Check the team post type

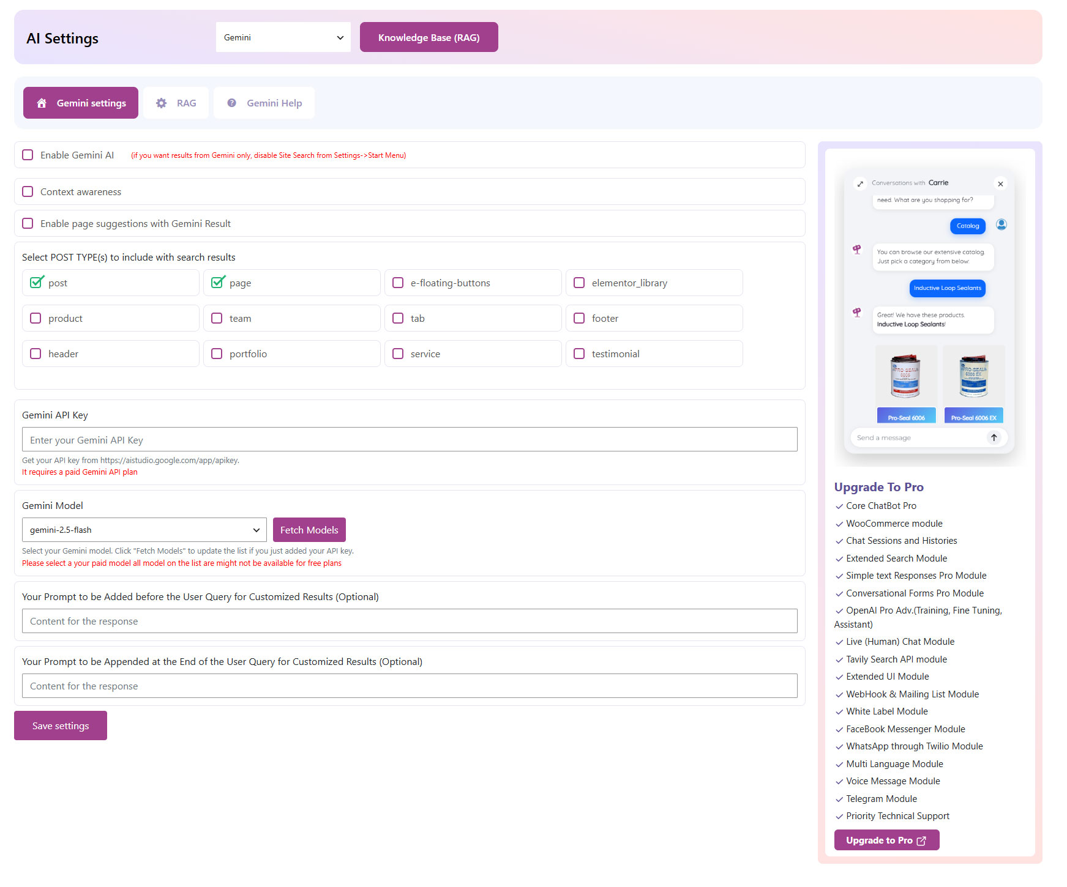tap(217, 318)
